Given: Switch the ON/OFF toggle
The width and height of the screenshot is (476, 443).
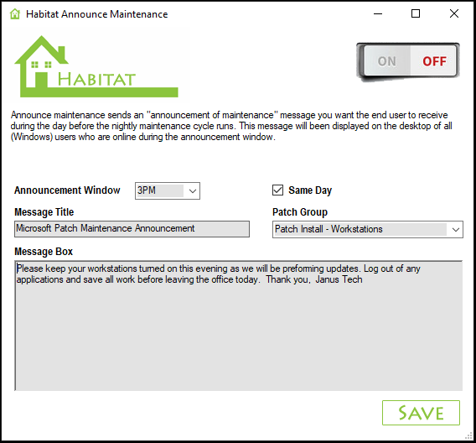Looking at the screenshot, I should coord(408,62).
